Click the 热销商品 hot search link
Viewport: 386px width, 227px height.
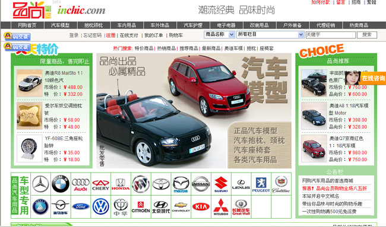166,49
